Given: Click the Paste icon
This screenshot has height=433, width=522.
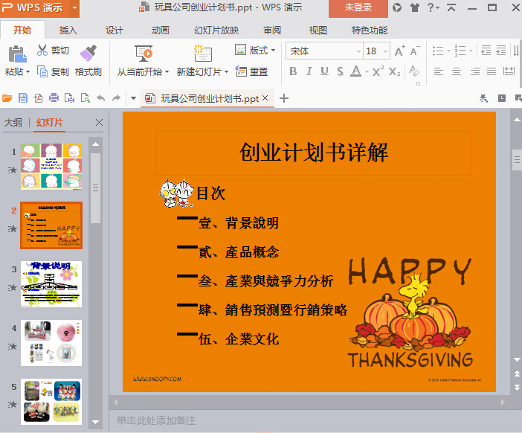Looking at the screenshot, I should click(16, 54).
